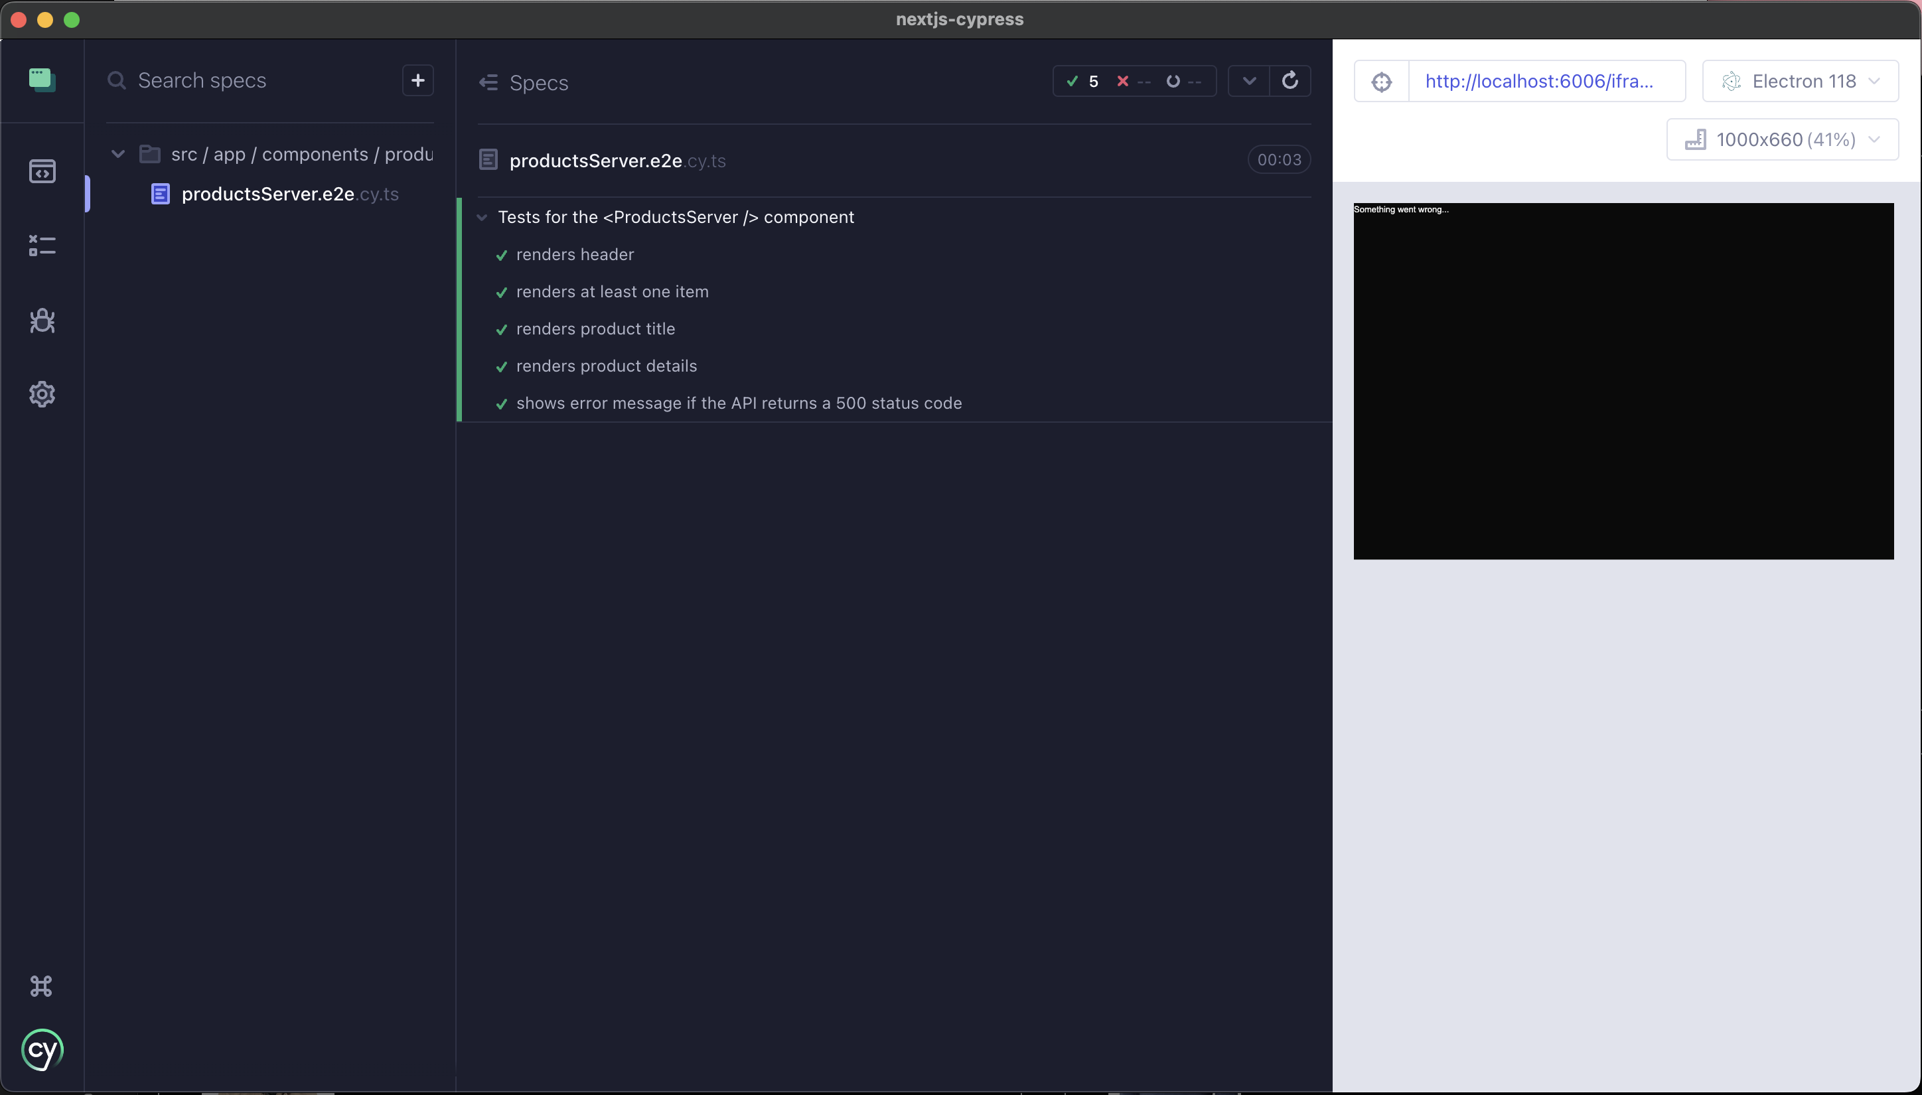The height and width of the screenshot is (1095, 1922).
Task: Open the Runs page in sidebar
Action: [x=42, y=245]
